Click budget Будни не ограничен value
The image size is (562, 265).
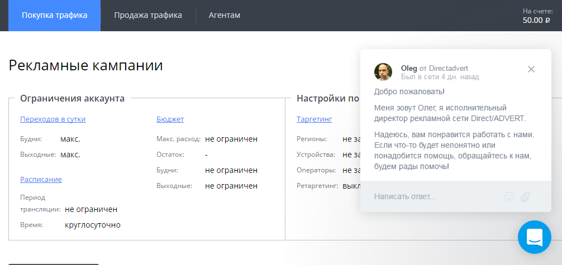pyautogui.click(x=231, y=171)
